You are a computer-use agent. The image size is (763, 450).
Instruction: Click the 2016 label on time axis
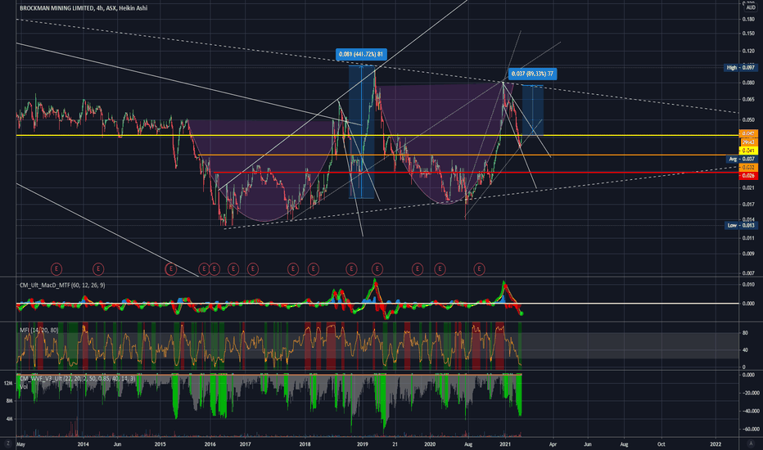click(x=210, y=444)
